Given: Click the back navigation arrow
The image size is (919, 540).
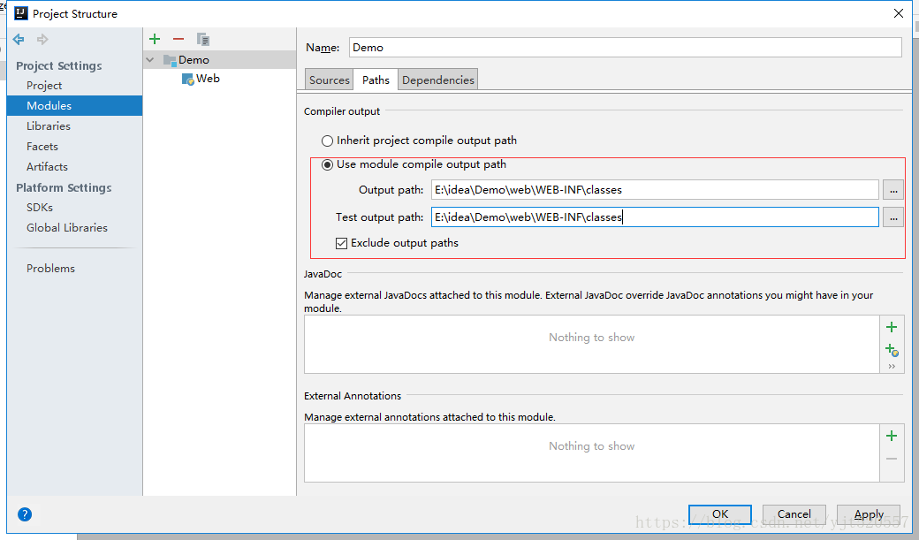Looking at the screenshot, I should 19,39.
